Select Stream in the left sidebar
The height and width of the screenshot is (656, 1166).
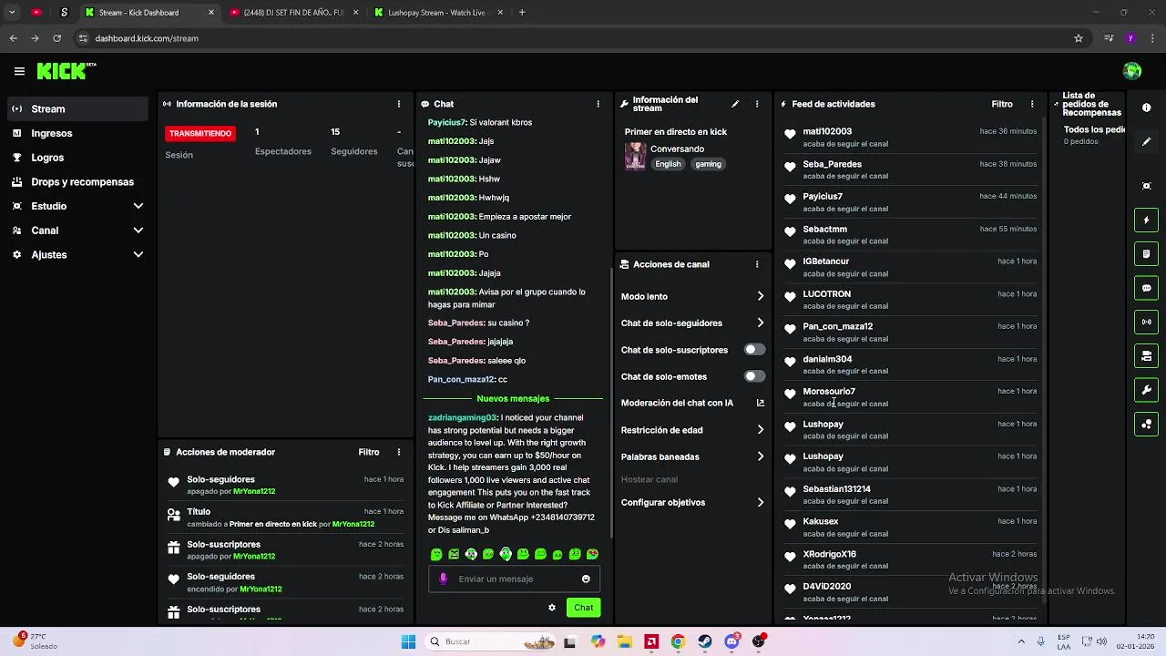click(x=77, y=108)
